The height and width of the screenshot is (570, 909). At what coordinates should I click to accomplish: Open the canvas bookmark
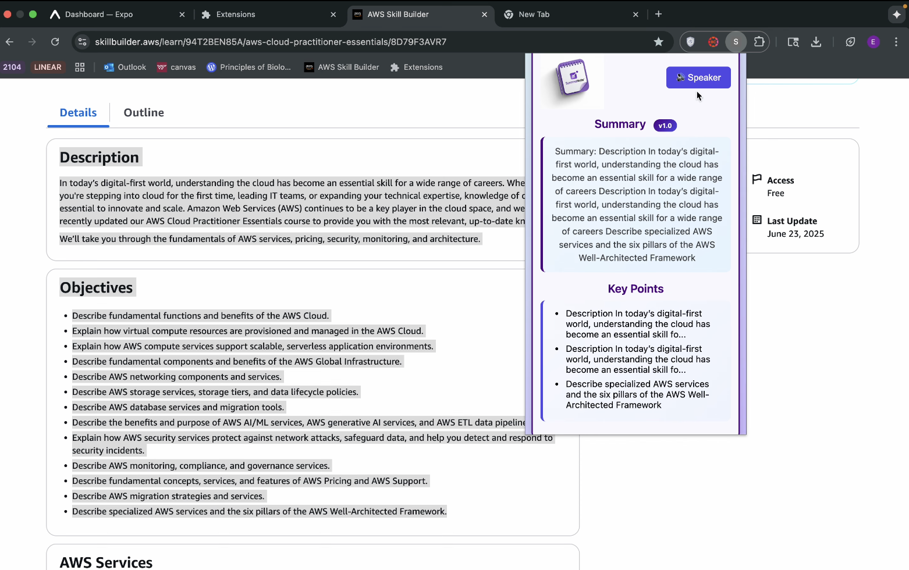[x=176, y=67]
